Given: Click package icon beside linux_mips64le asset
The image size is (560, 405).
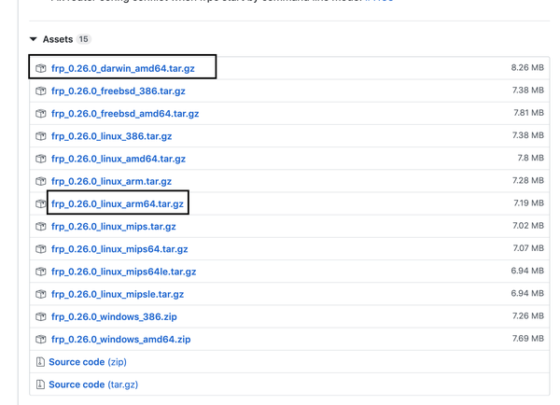Looking at the screenshot, I should click(x=41, y=272).
